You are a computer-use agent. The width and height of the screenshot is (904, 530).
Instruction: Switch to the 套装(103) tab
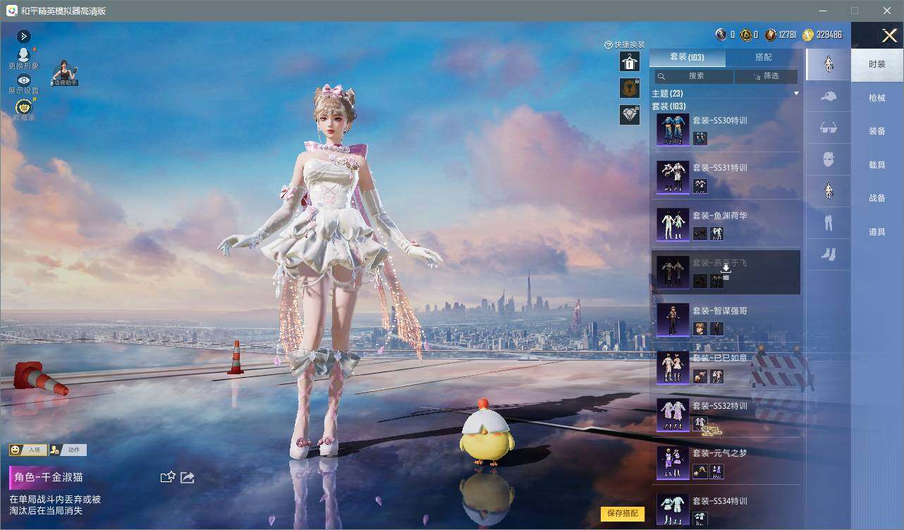tap(687, 57)
